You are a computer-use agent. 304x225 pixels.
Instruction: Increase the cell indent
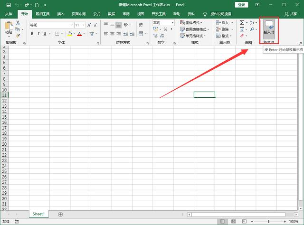[x=132, y=34]
